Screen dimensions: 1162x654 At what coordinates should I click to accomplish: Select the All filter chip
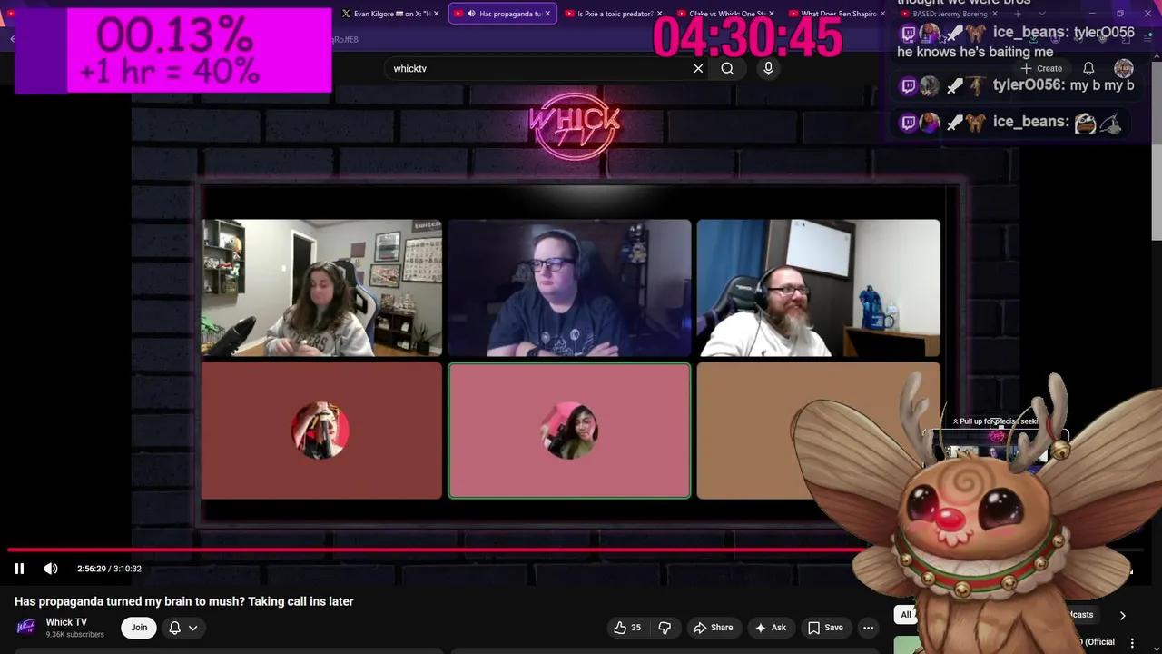(905, 615)
